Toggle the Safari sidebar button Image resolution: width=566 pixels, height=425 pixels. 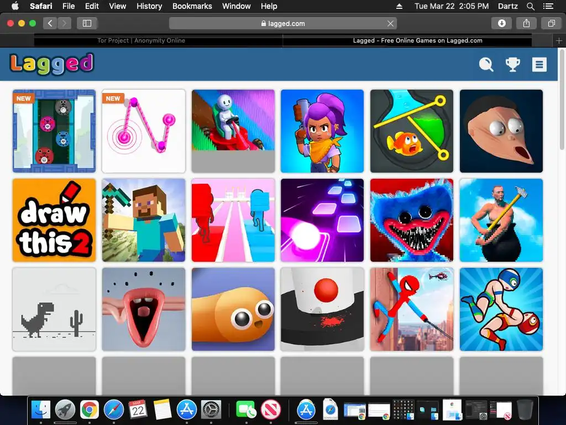tap(87, 23)
